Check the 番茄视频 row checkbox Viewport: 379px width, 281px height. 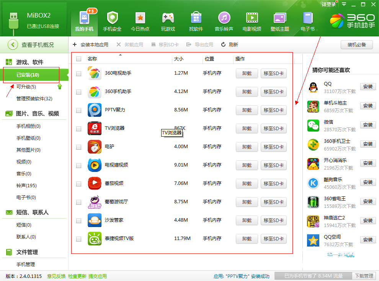coord(78,184)
